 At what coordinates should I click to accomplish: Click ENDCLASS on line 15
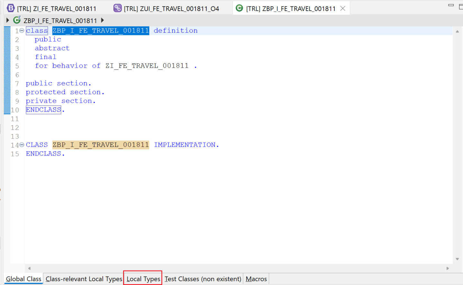coord(43,154)
